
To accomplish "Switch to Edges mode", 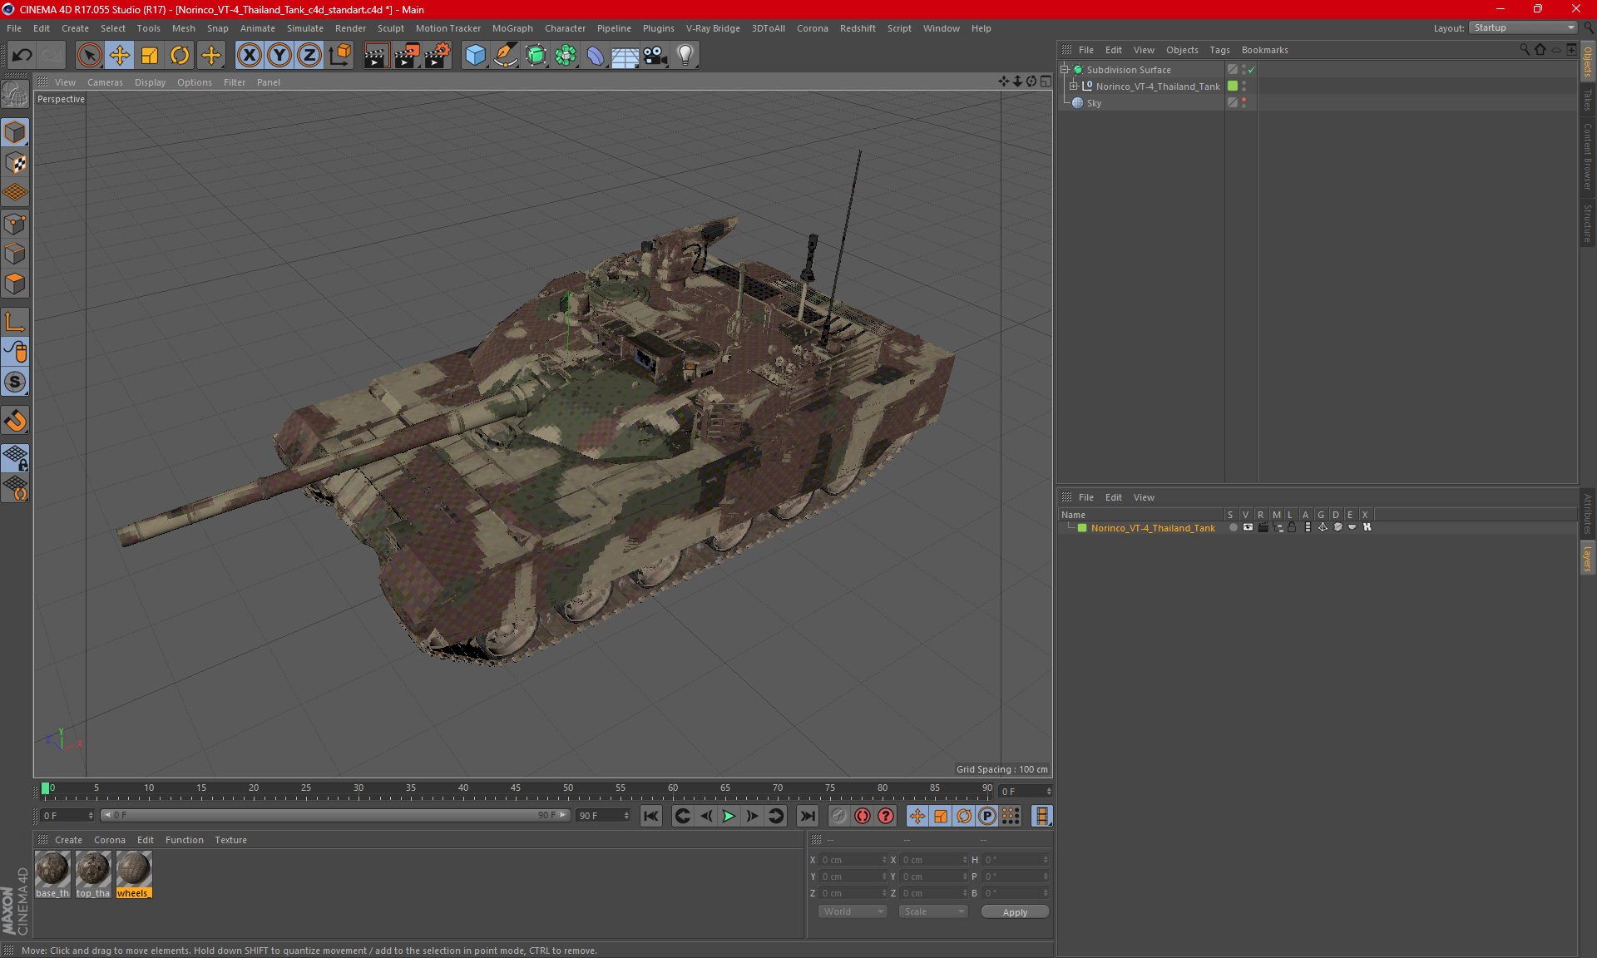I will pyautogui.click(x=15, y=254).
